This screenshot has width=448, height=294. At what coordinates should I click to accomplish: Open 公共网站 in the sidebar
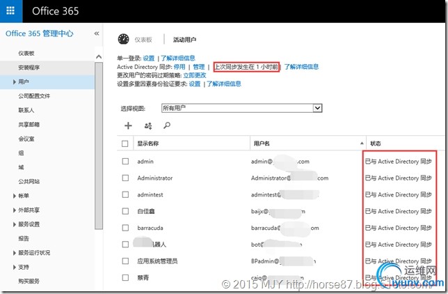pos(29,182)
